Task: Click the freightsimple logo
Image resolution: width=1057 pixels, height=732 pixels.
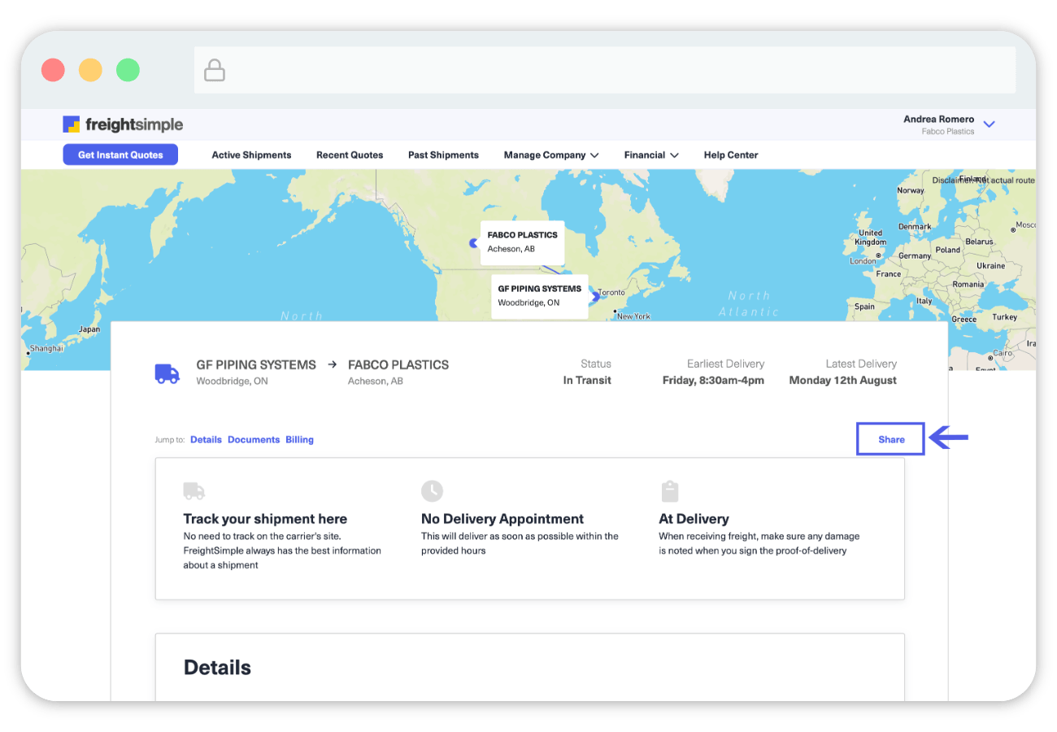Action: pyautogui.click(x=123, y=124)
